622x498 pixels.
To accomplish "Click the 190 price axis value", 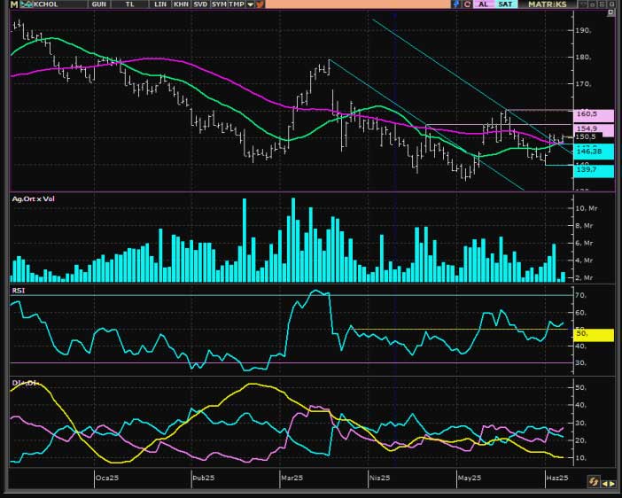I will 583,30.
